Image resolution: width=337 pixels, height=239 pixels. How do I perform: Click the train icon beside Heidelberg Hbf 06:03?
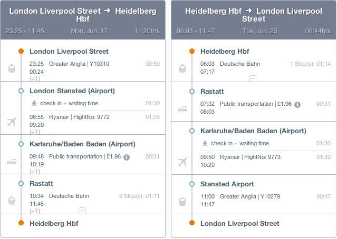(x=182, y=69)
